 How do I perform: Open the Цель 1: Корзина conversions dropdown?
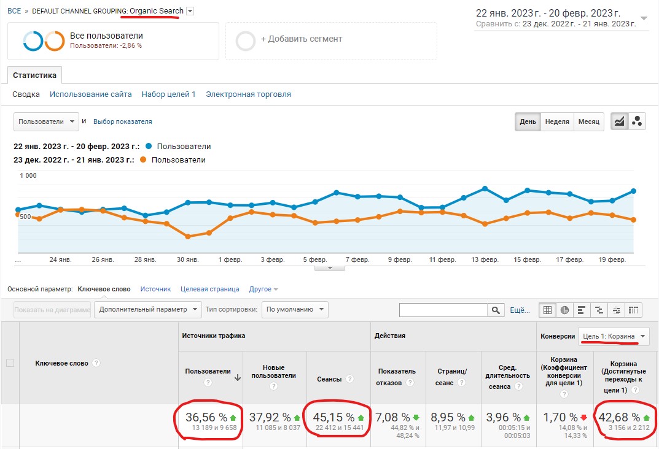tap(614, 336)
